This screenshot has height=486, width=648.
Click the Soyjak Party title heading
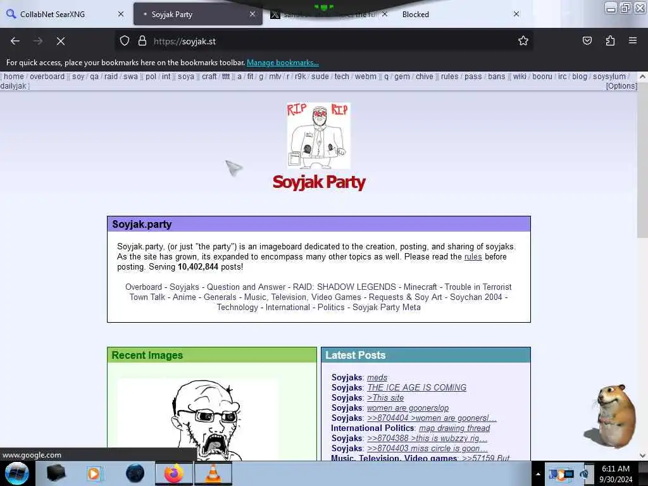pyautogui.click(x=319, y=182)
